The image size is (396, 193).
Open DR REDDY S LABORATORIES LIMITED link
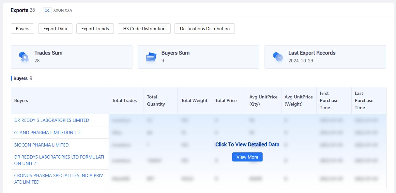click(x=52, y=120)
